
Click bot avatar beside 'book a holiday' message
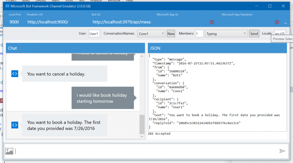point(15,125)
